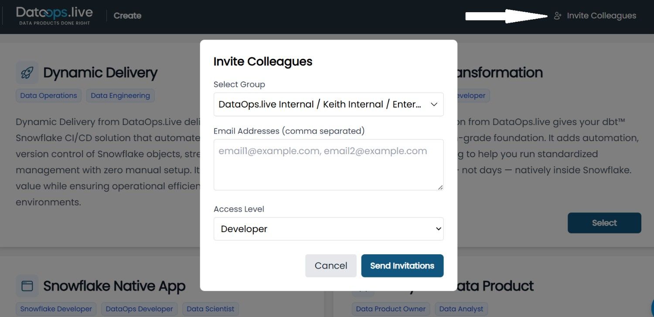This screenshot has width=654, height=317.
Task: Open the Access Level dropdown
Action: point(328,229)
